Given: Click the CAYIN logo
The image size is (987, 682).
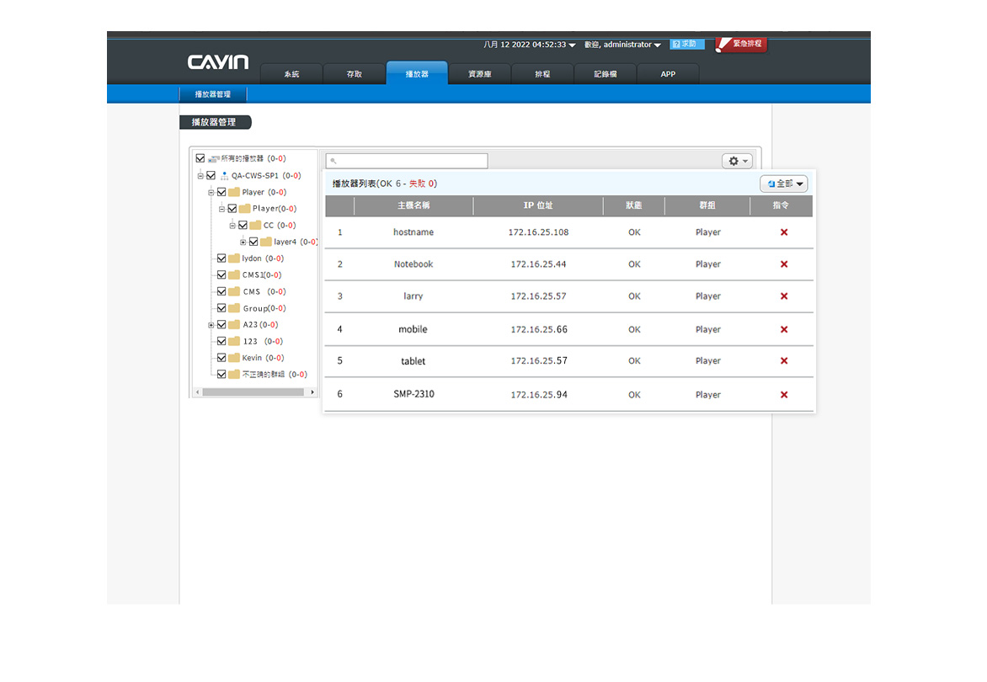Looking at the screenshot, I should pyautogui.click(x=218, y=63).
